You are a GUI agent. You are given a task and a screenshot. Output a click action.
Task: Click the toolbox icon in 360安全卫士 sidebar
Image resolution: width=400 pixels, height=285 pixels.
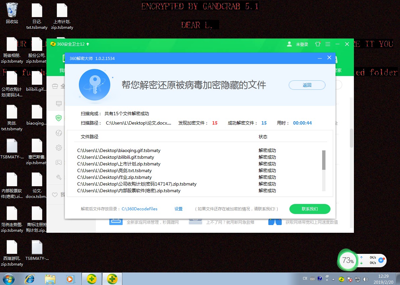point(55,86)
